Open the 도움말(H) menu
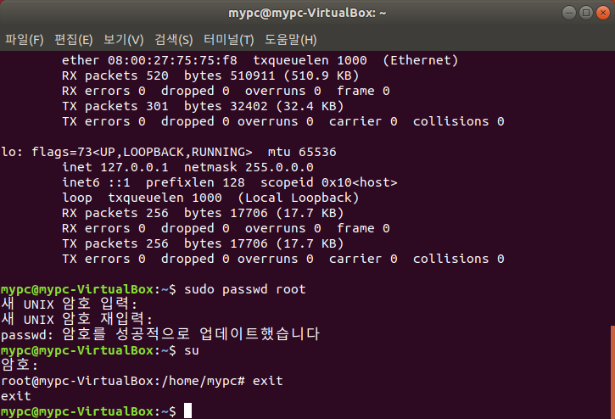 (290, 40)
